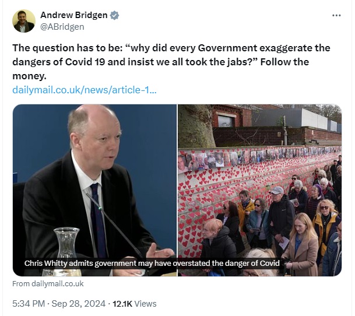This screenshot has width=355, height=316.
Task: Click the row of portrait photos on the wall
Action: click(x=258, y=156)
